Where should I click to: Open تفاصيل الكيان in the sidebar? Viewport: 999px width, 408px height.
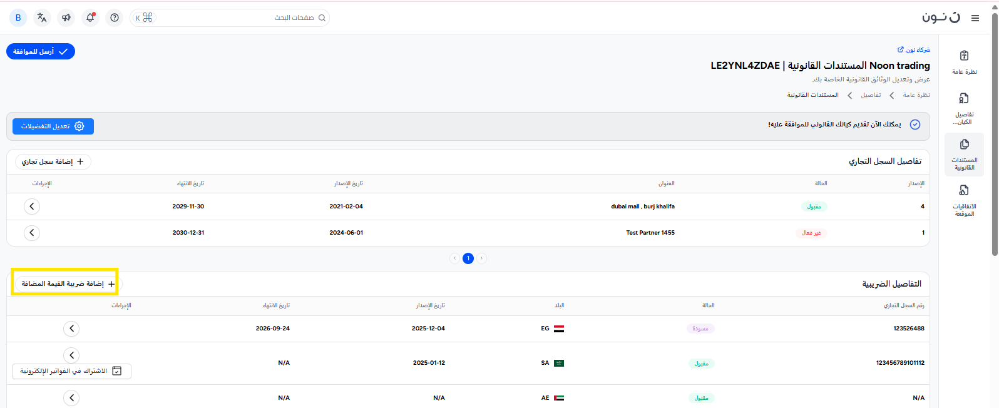964,108
